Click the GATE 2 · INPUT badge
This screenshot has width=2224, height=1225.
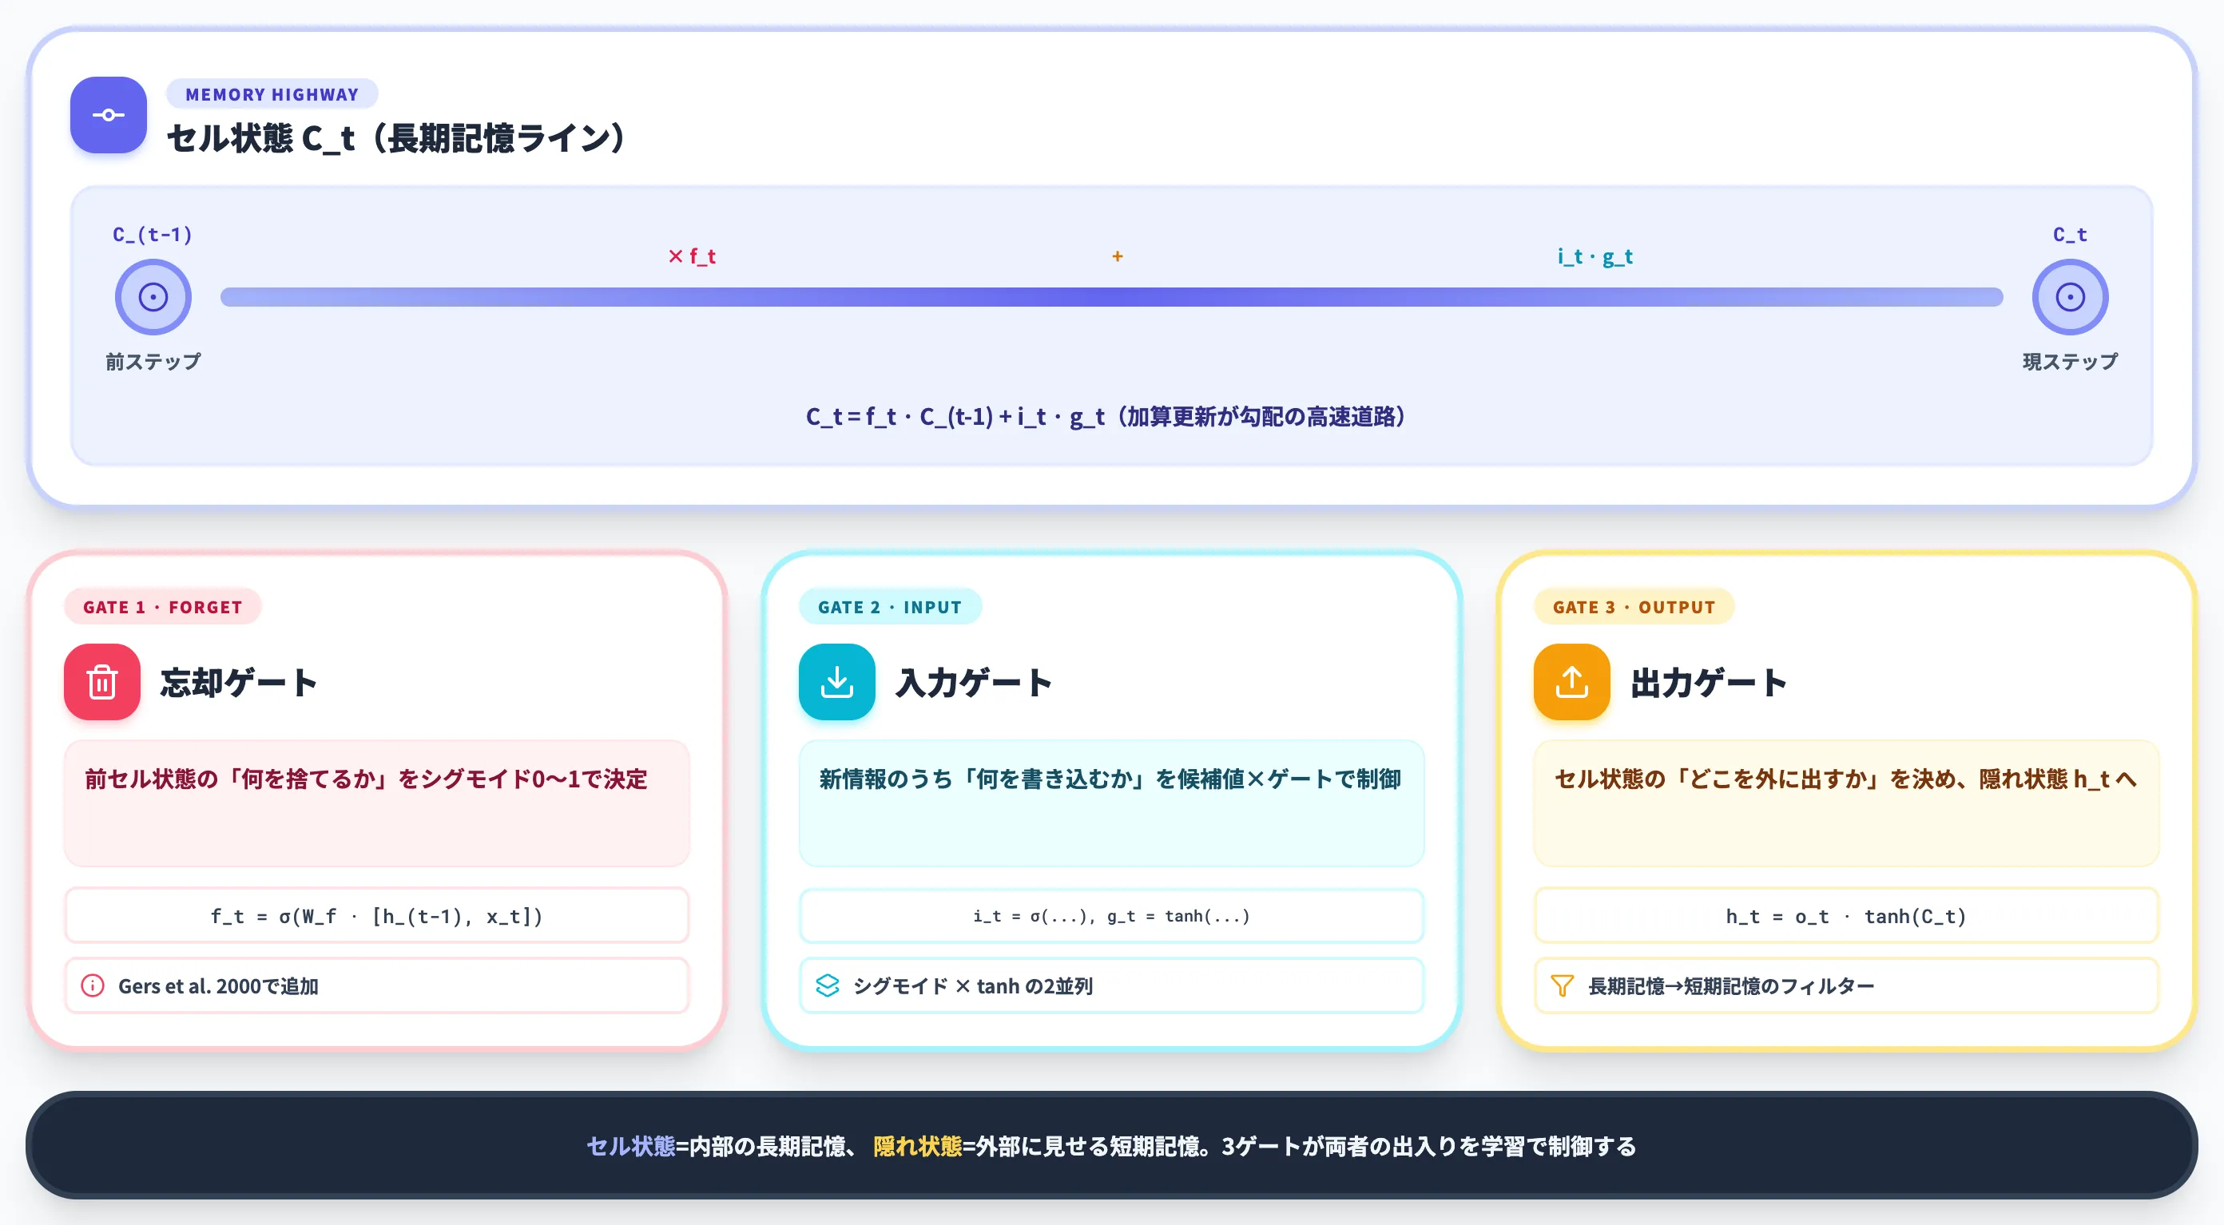click(x=889, y=607)
